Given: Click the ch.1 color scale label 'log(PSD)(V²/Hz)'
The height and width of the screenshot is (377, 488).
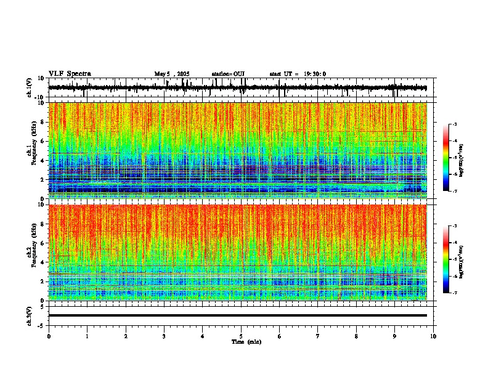Looking at the screenshot, I should pyautogui.click(x=461, y=161).
